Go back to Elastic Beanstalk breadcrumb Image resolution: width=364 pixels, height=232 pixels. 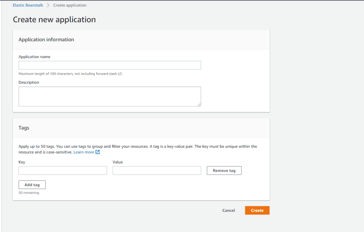tap(28, 5)
